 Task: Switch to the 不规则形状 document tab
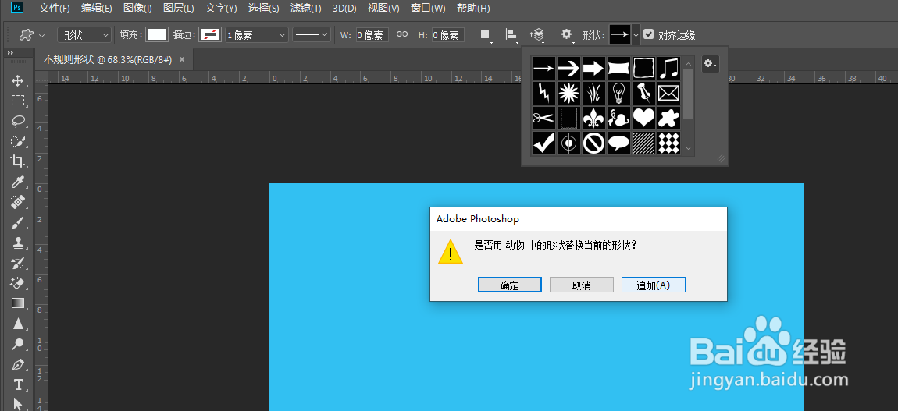click(x=107, y=59)
